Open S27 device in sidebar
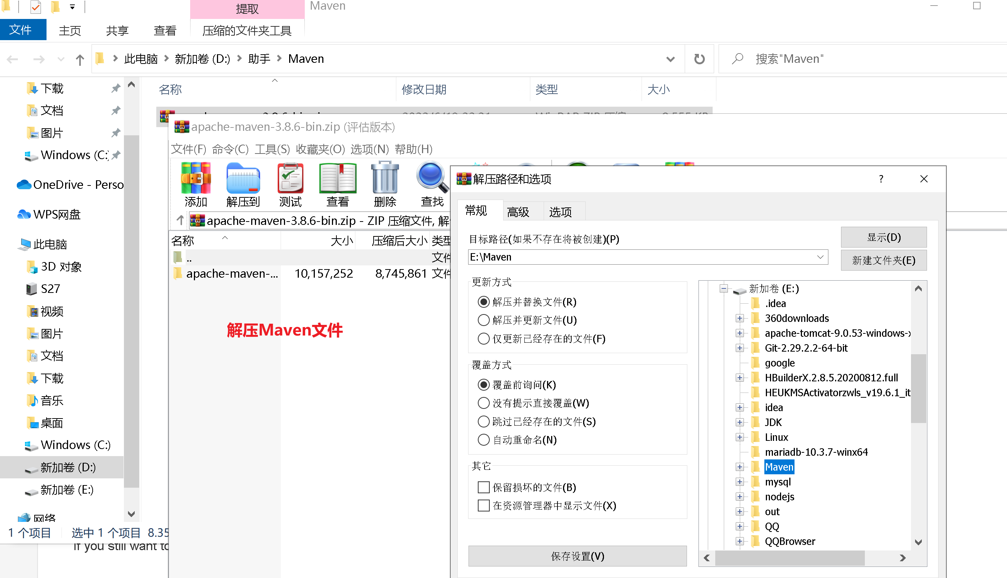Viewport: 1007px width, 578px height. [43, 288]
